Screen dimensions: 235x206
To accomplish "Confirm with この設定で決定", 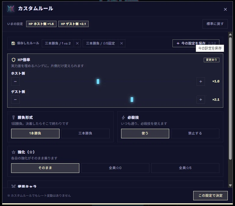I will 210,195.
